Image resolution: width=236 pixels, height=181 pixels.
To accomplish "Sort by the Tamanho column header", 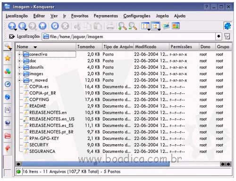I will click(89, 47).
